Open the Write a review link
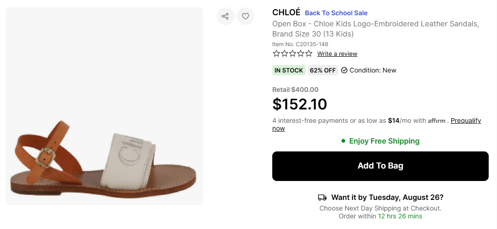This screenshot has width=497, height=229. [337, 54]
